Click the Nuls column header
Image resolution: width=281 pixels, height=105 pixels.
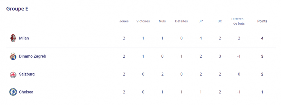162,21
